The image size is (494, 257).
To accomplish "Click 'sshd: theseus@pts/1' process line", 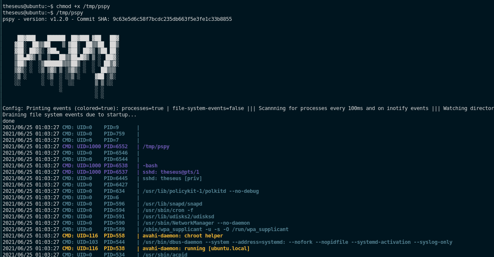I will click(x=171, y=172).
